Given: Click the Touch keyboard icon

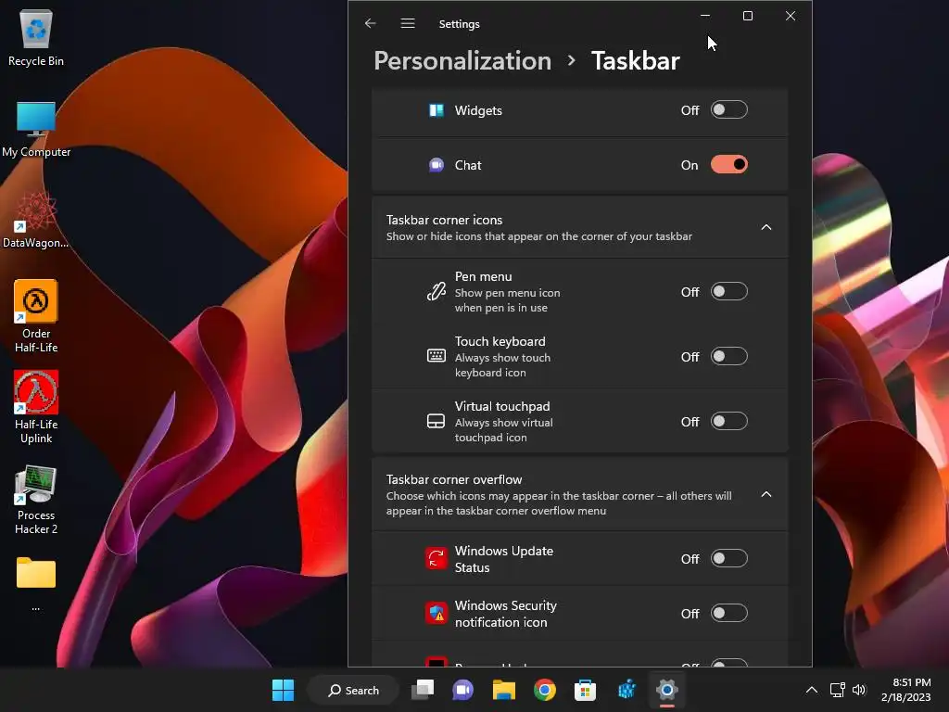Looking at the screenshot, I should click(x=437, y=356).
